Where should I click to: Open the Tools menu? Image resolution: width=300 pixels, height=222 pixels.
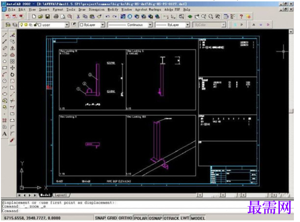coord(71,9)
